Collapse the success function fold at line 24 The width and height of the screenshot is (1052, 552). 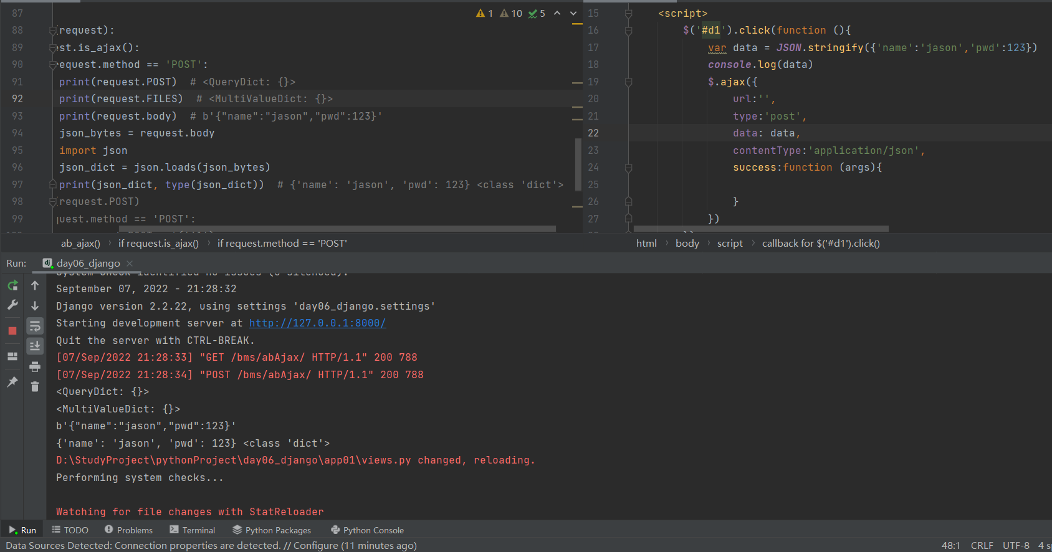click(x=628, y=168)
